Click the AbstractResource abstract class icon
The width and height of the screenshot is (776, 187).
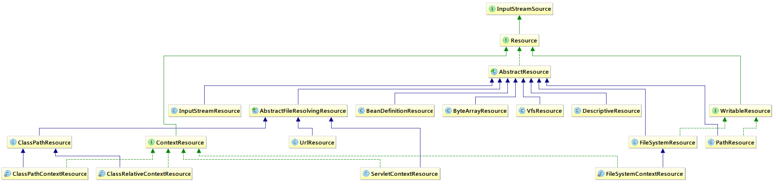click(x=494, y=72)
